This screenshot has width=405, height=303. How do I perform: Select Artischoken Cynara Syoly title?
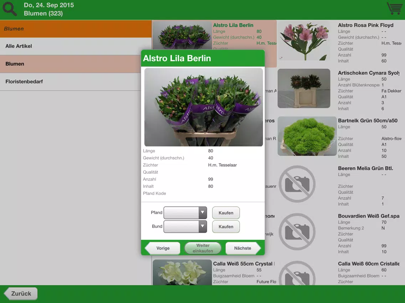(369, 73)
